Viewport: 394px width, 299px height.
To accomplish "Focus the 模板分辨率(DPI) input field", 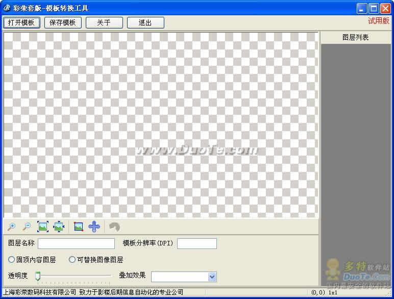I will (197, 243).
